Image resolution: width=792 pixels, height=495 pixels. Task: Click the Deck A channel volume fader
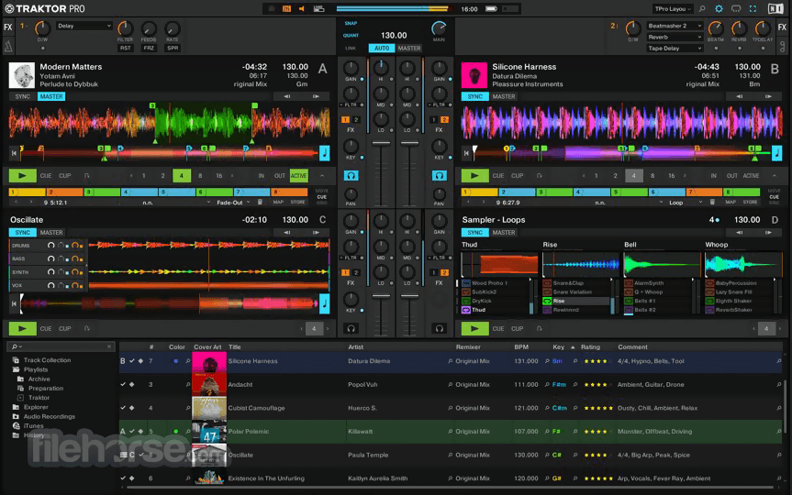click(x=382, y=143)
